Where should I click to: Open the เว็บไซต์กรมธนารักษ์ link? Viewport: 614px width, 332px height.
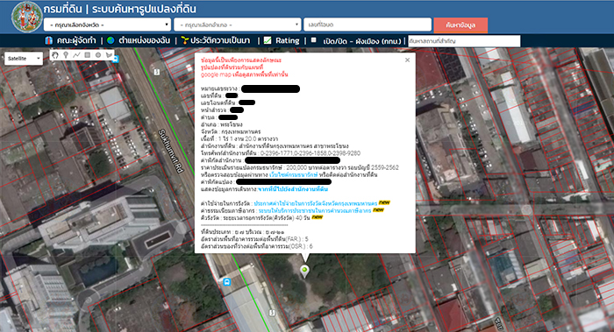coord(293,175)
